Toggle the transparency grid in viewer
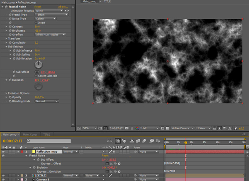 tap(168, 128)
